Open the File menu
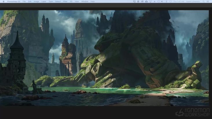The height and width of the screenshot is (119, 212). pyautogui.click(x=24, y=1)
